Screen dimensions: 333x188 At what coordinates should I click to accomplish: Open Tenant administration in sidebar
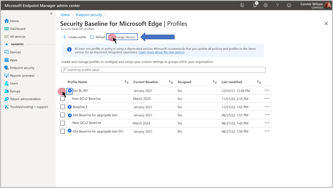pos(22,99)
